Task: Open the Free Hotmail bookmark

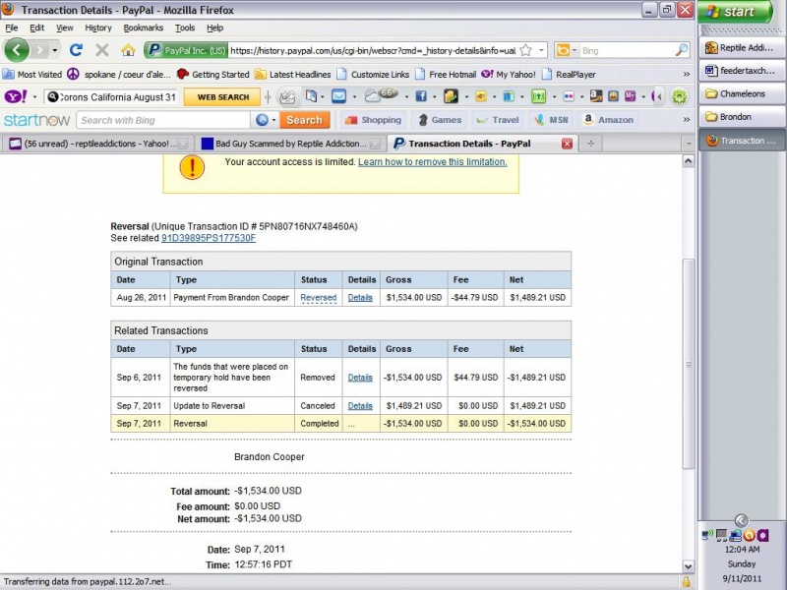Action: click(x=446, y=75)
